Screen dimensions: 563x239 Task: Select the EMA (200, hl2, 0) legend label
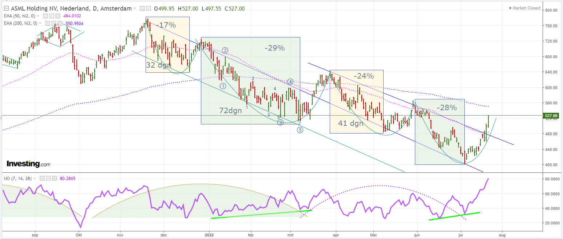tap(20, 23)
